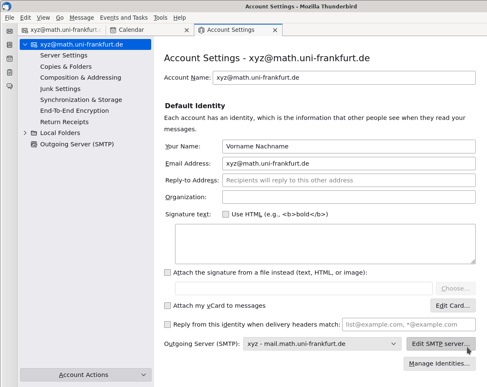This screenshot has width=487, height=387.
Task: Open Tasks from left sidebar icon
Action: coord(10,73)
